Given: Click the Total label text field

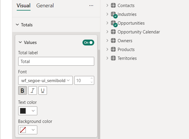Looking at the screenshot, I should (56, 61).
